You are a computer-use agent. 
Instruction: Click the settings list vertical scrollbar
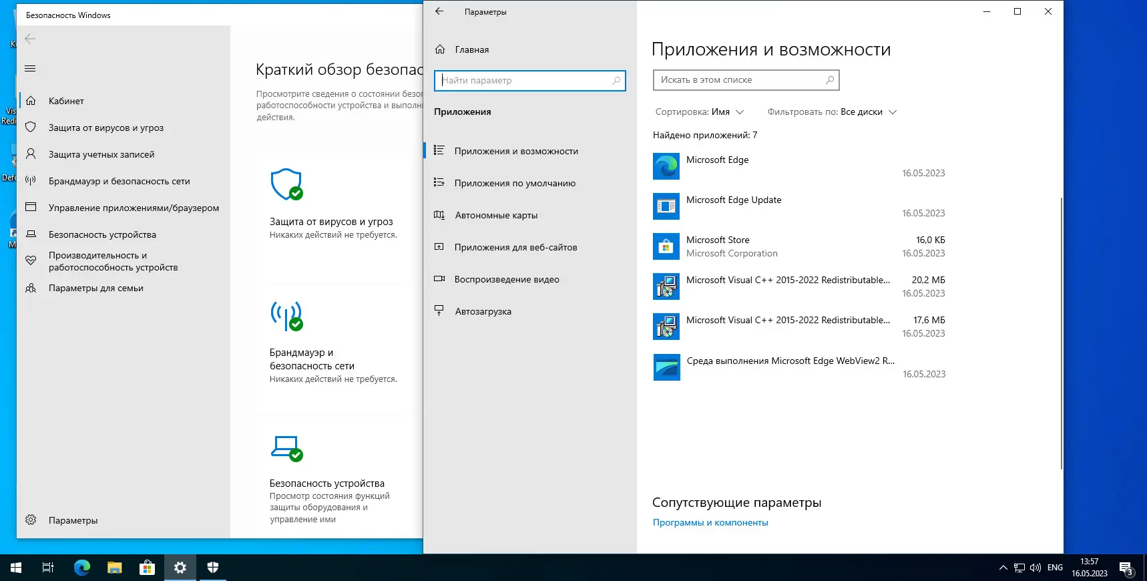pos(1061,333)
